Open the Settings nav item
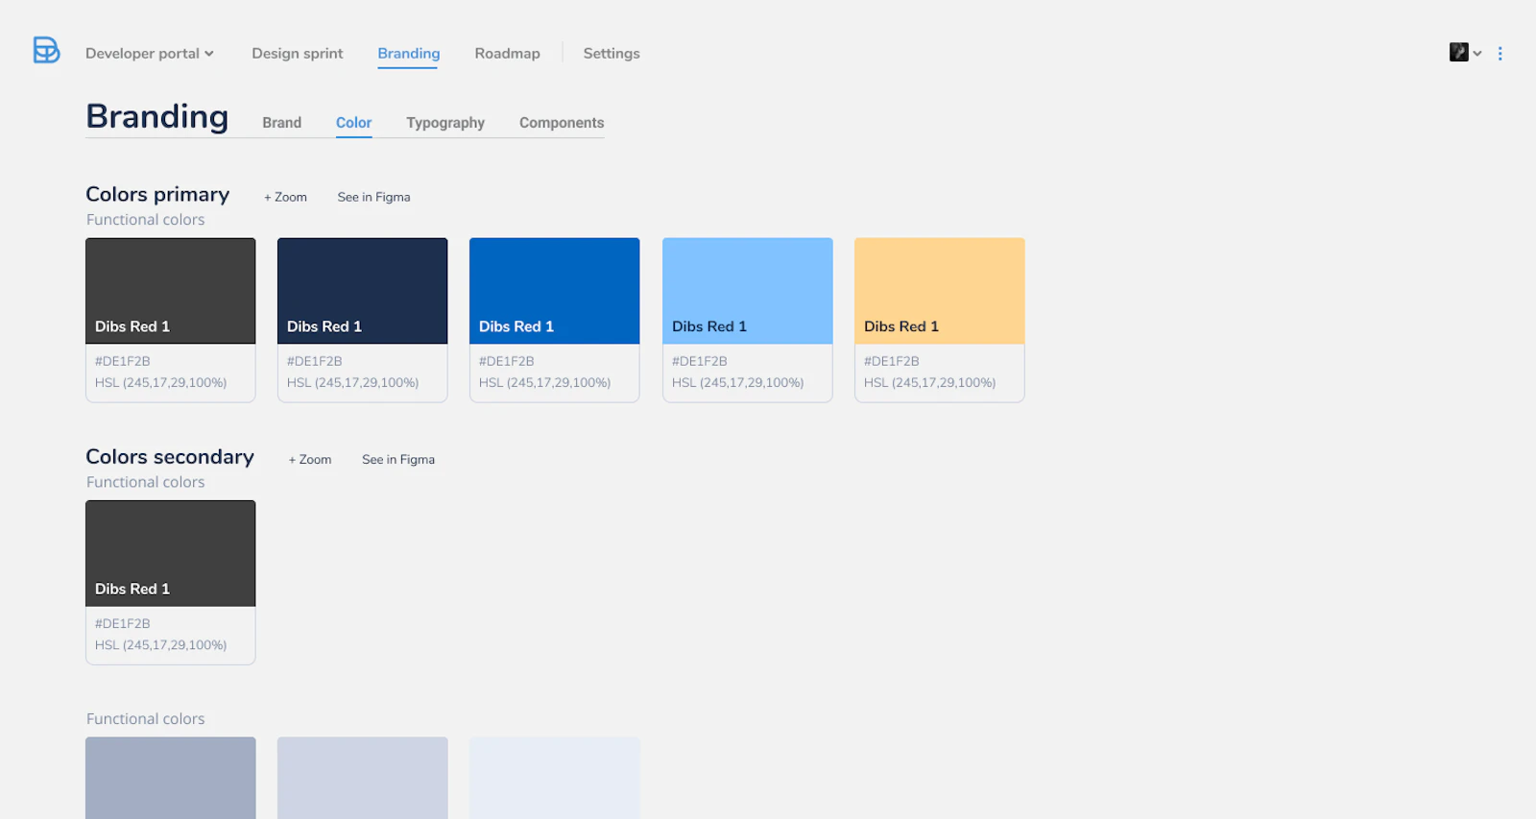This screenshot has width=1536, height=819. [612, 54]
